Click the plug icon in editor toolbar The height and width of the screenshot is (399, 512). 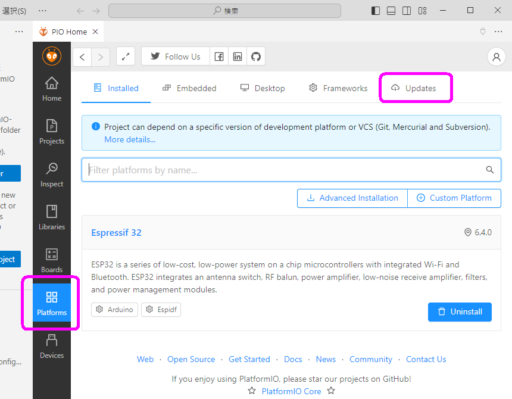click(483, 32)
